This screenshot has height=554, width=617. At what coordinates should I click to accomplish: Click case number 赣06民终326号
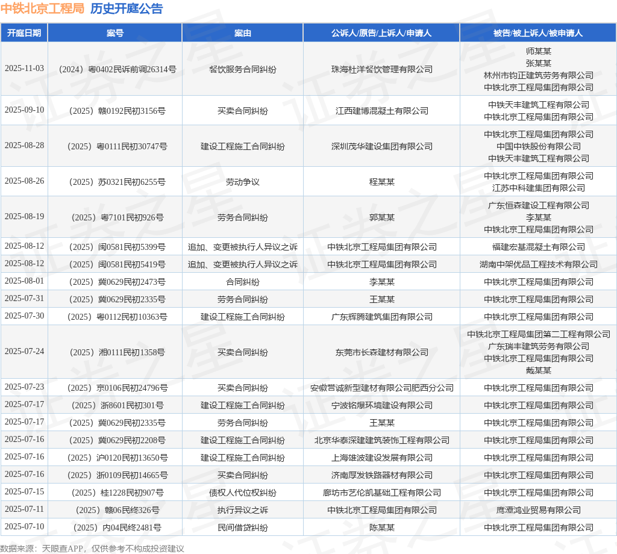[x=117, y=510]
